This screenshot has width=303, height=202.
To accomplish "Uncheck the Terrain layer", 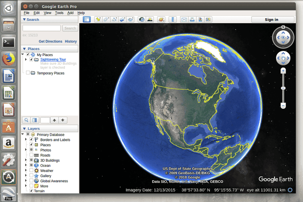I will [x=32, y=191].
